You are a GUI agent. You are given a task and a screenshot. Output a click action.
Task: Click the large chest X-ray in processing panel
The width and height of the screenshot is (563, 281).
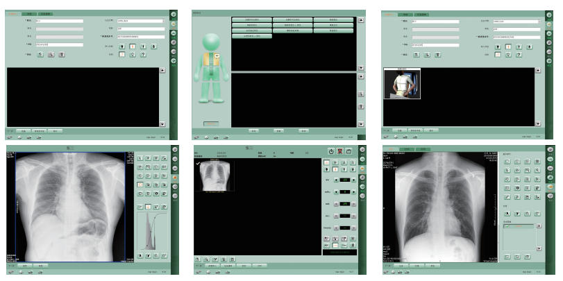click(70, 207)
